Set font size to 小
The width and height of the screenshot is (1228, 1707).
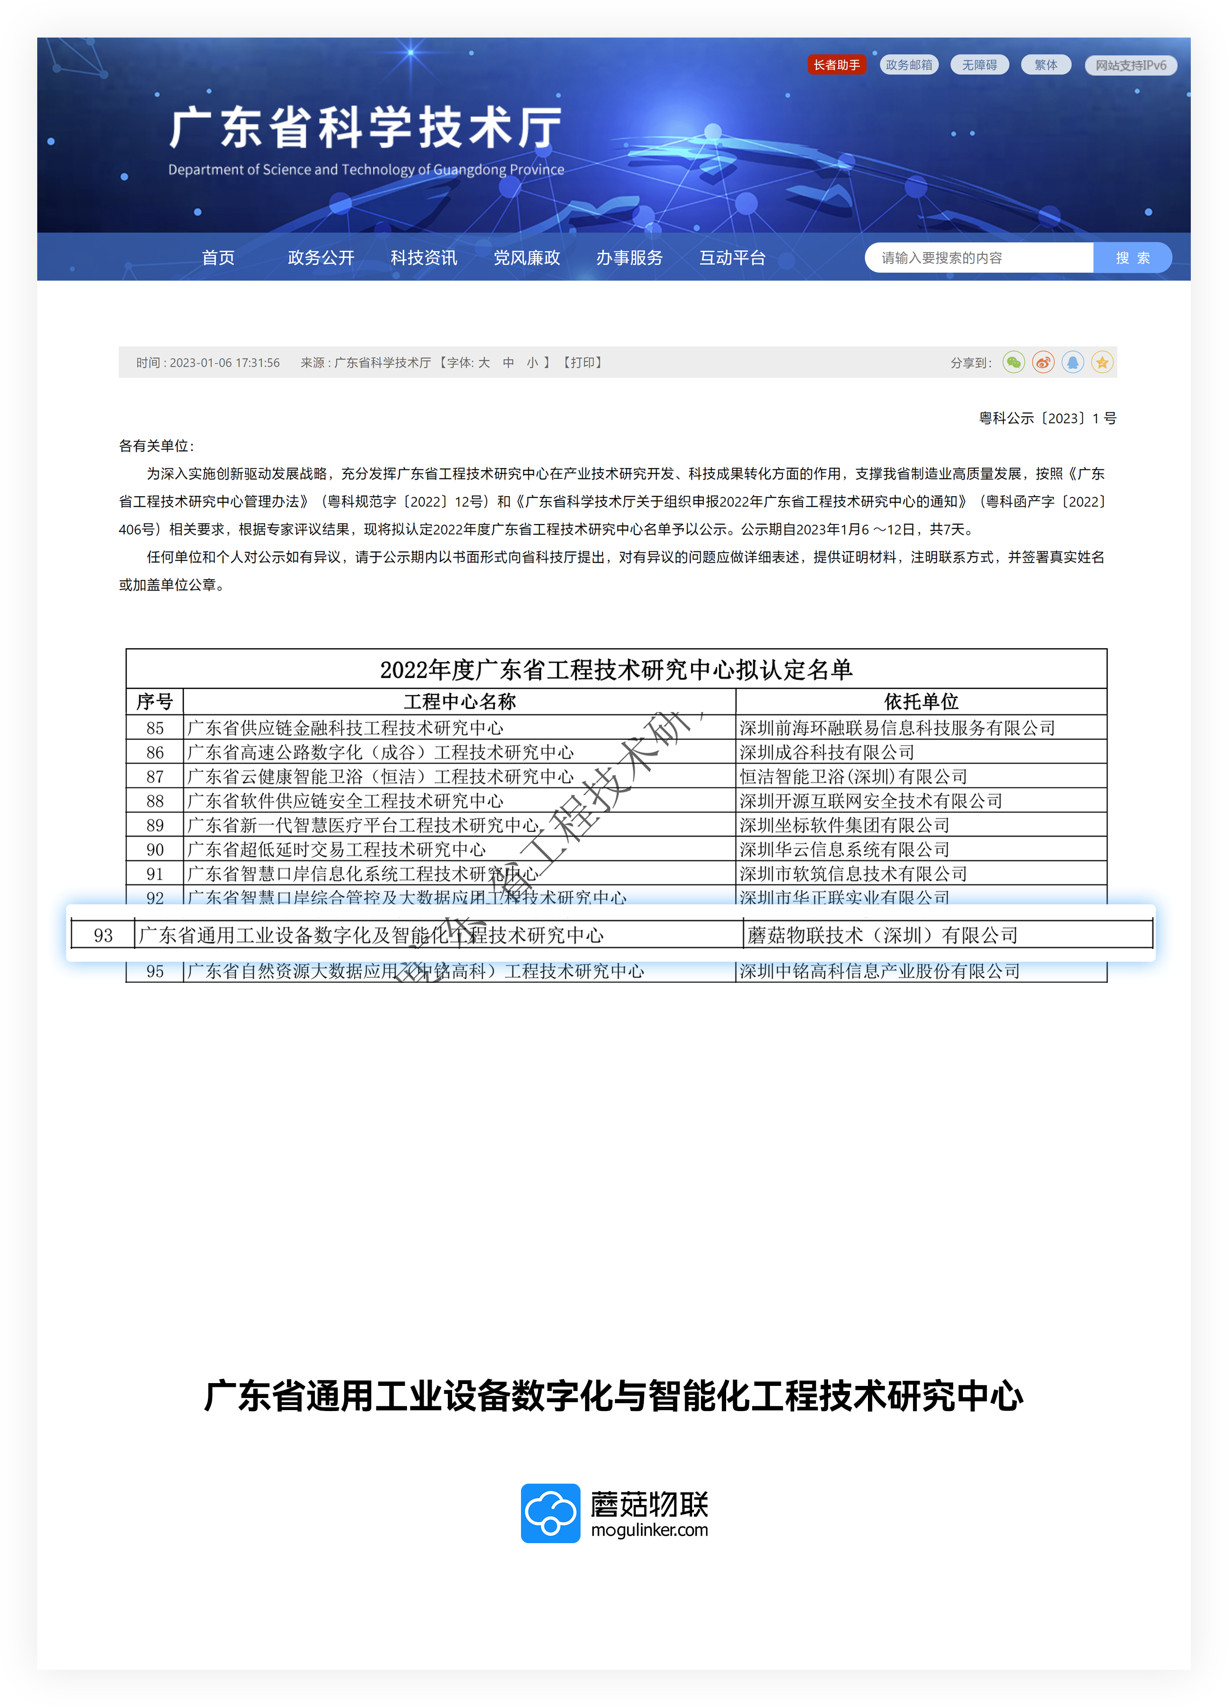(x=533, y=363)
